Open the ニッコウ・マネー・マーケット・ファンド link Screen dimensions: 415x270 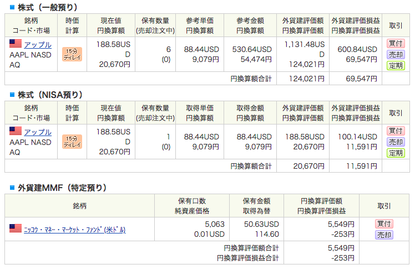(x=75, y=230)
